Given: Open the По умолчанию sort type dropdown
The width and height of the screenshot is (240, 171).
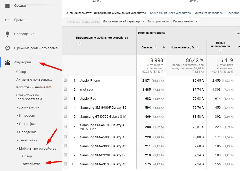Looking at the screenshot, I should 185,22.
